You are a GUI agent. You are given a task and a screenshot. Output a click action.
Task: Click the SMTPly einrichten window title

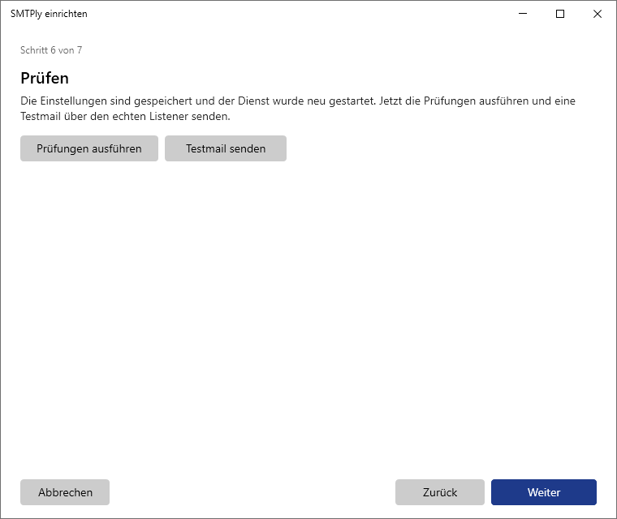(49, 14)
